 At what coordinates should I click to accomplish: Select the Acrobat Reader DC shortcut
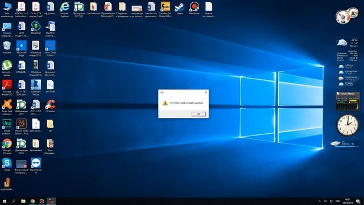[7, 88]
